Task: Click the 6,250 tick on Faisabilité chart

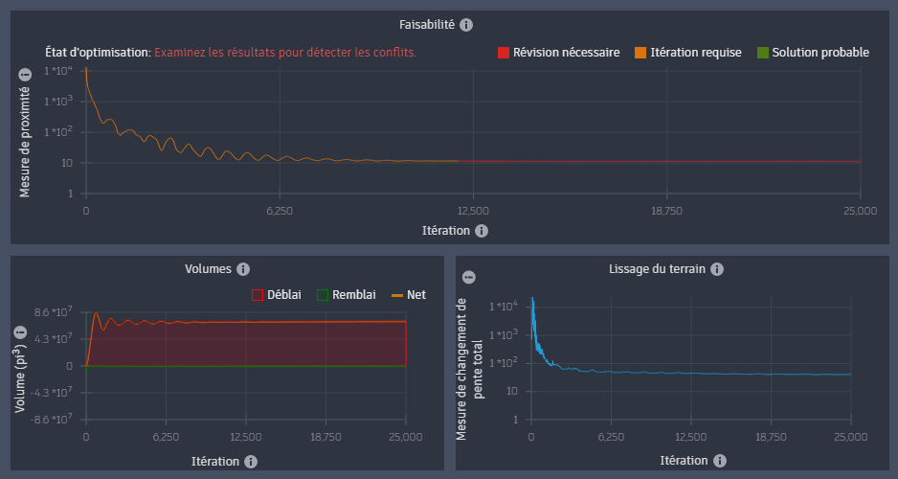Action: click(x=280, y=211)
